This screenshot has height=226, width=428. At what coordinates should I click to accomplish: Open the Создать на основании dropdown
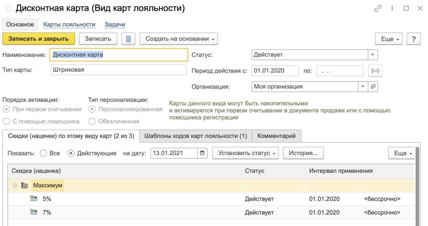pos(180,39)
